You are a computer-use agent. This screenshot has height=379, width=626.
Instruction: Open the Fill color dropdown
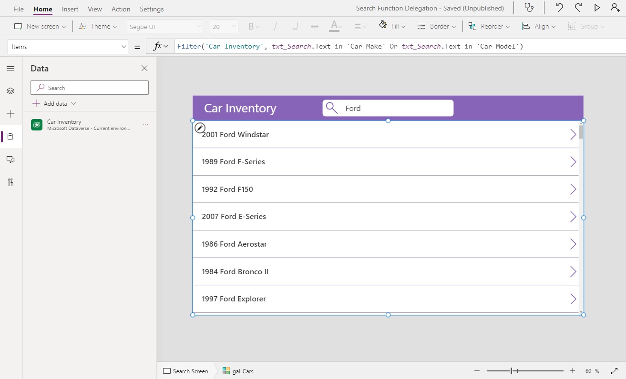(x=392, y=26)
